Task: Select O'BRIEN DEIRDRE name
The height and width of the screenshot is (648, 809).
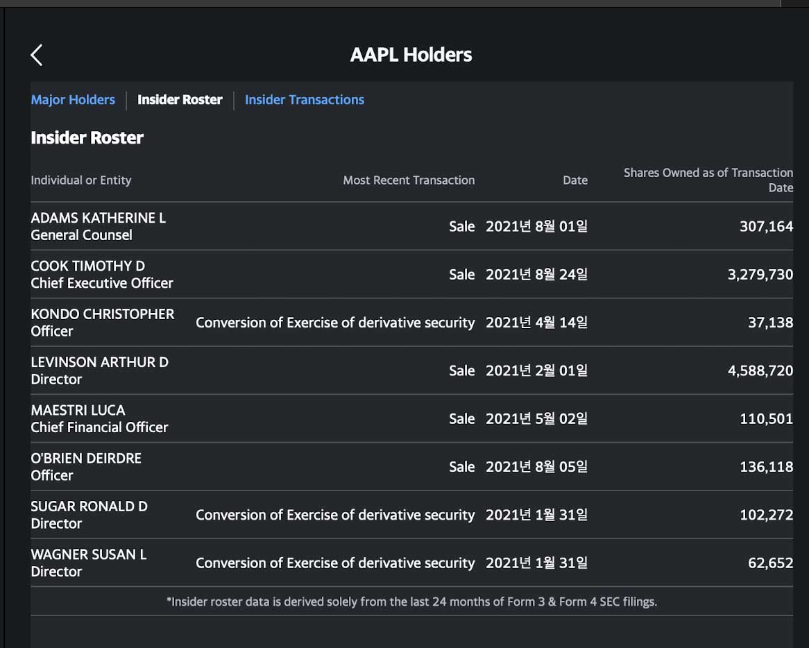Action: [86, 458]
